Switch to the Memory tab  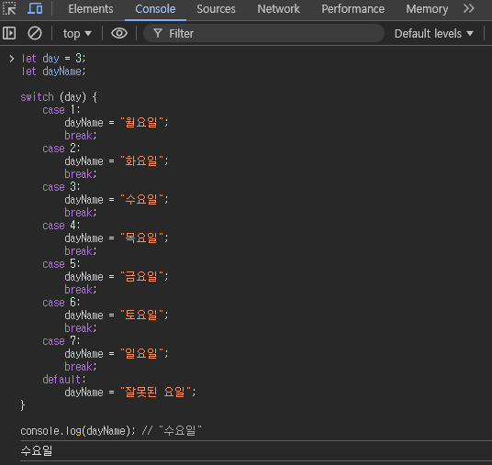click(427, 9)
